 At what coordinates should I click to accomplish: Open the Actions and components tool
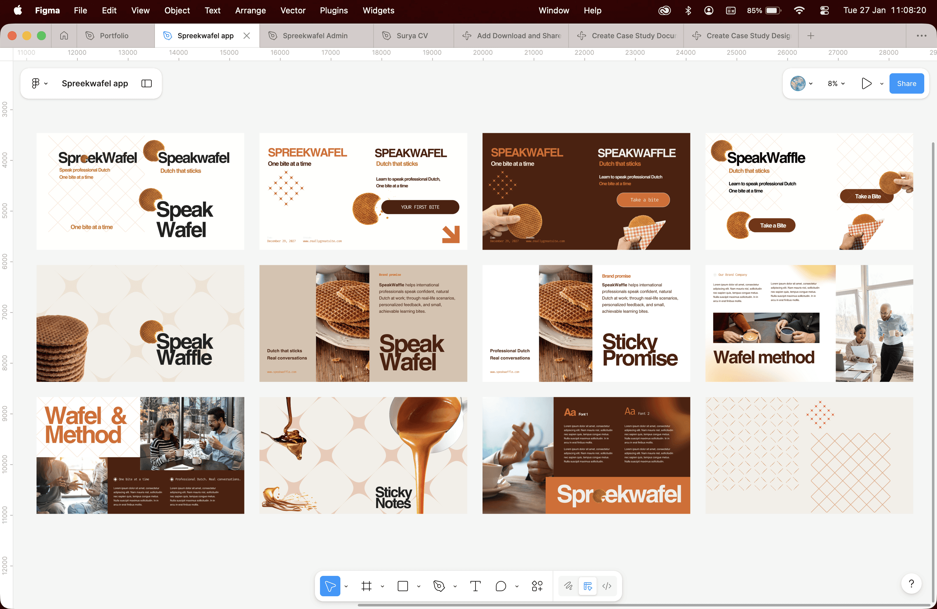coord(537,586)
